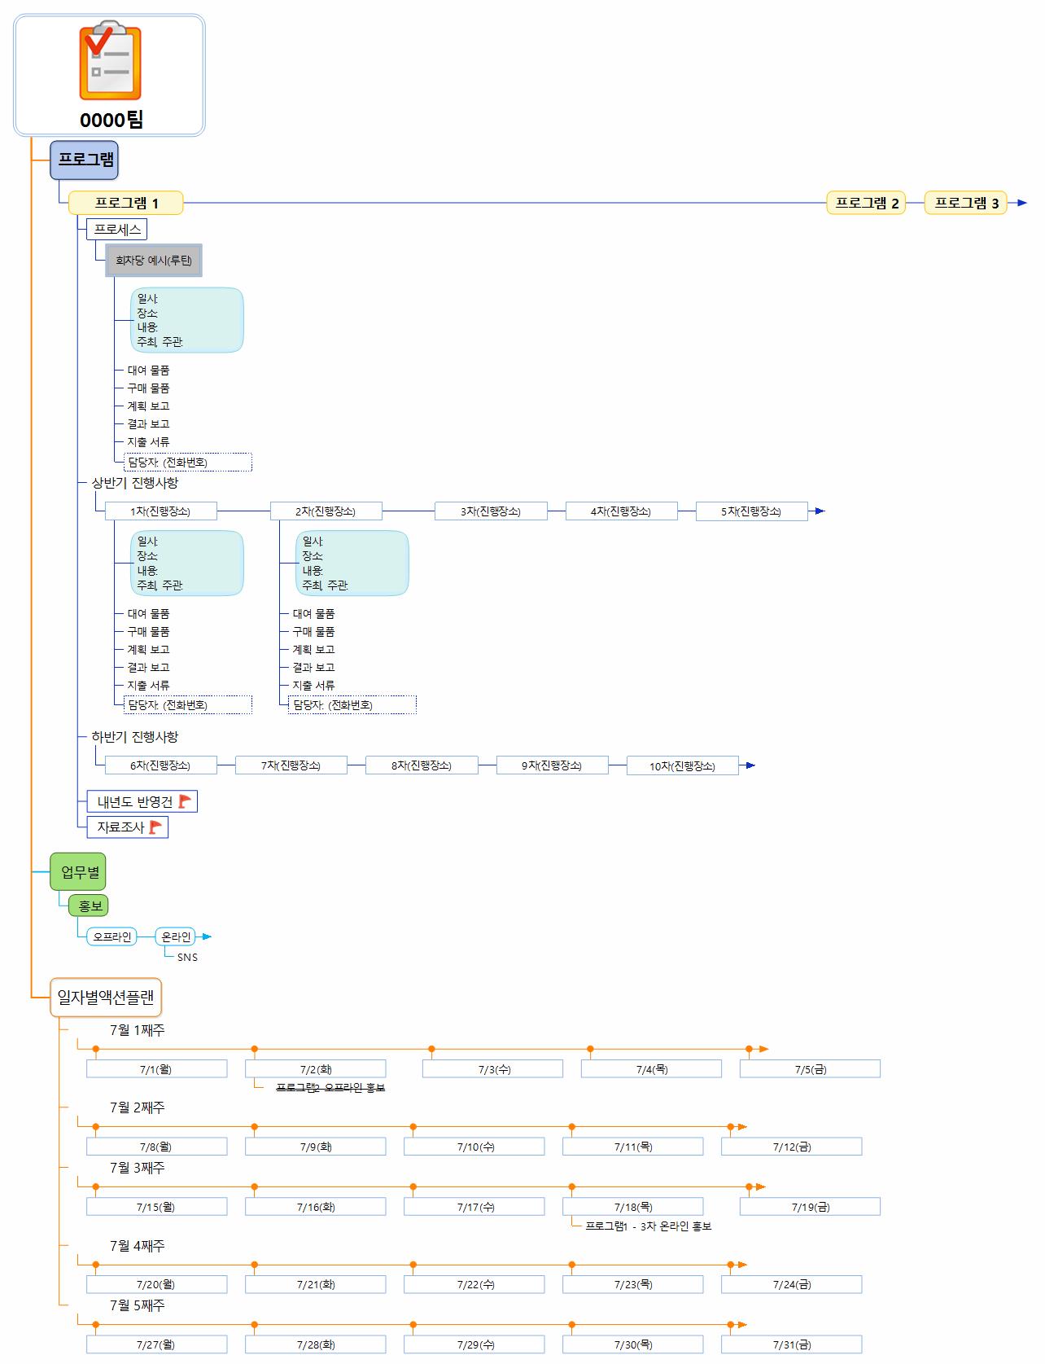
Task: Select the green 업무별 topic node
Action: coord(78,872)
